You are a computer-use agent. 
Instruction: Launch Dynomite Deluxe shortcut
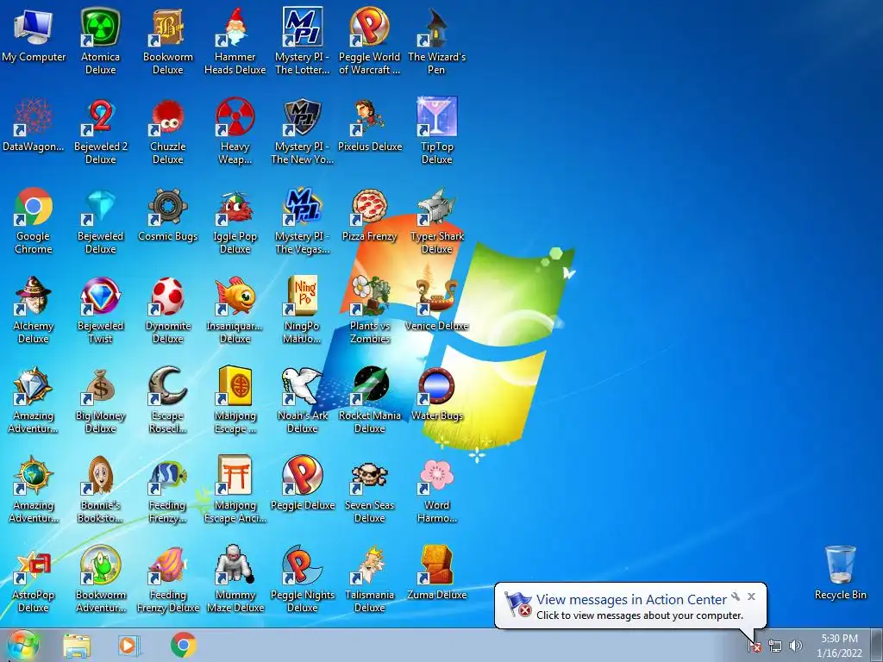[168, 309]
